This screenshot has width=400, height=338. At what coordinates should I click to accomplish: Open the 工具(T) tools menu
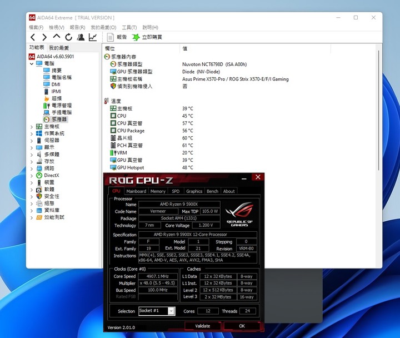pyautogui.click(x=129, y=27)
